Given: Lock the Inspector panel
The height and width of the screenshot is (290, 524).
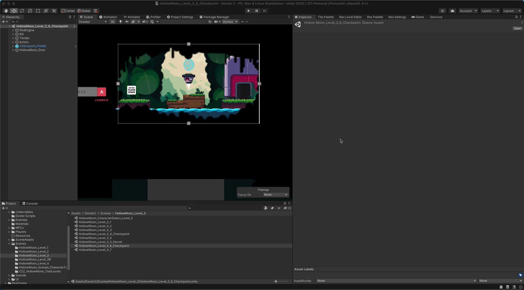Looking at the screenshot, I should (516, 17).
